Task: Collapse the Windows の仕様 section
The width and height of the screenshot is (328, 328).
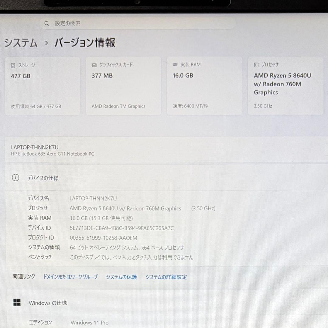Action: coord(48,302)
